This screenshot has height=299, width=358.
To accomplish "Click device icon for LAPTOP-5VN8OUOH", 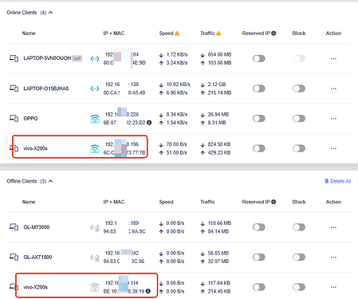I will point(14,58).
